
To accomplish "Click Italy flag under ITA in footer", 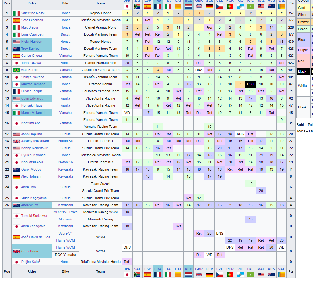I will (x=168, y=275).
